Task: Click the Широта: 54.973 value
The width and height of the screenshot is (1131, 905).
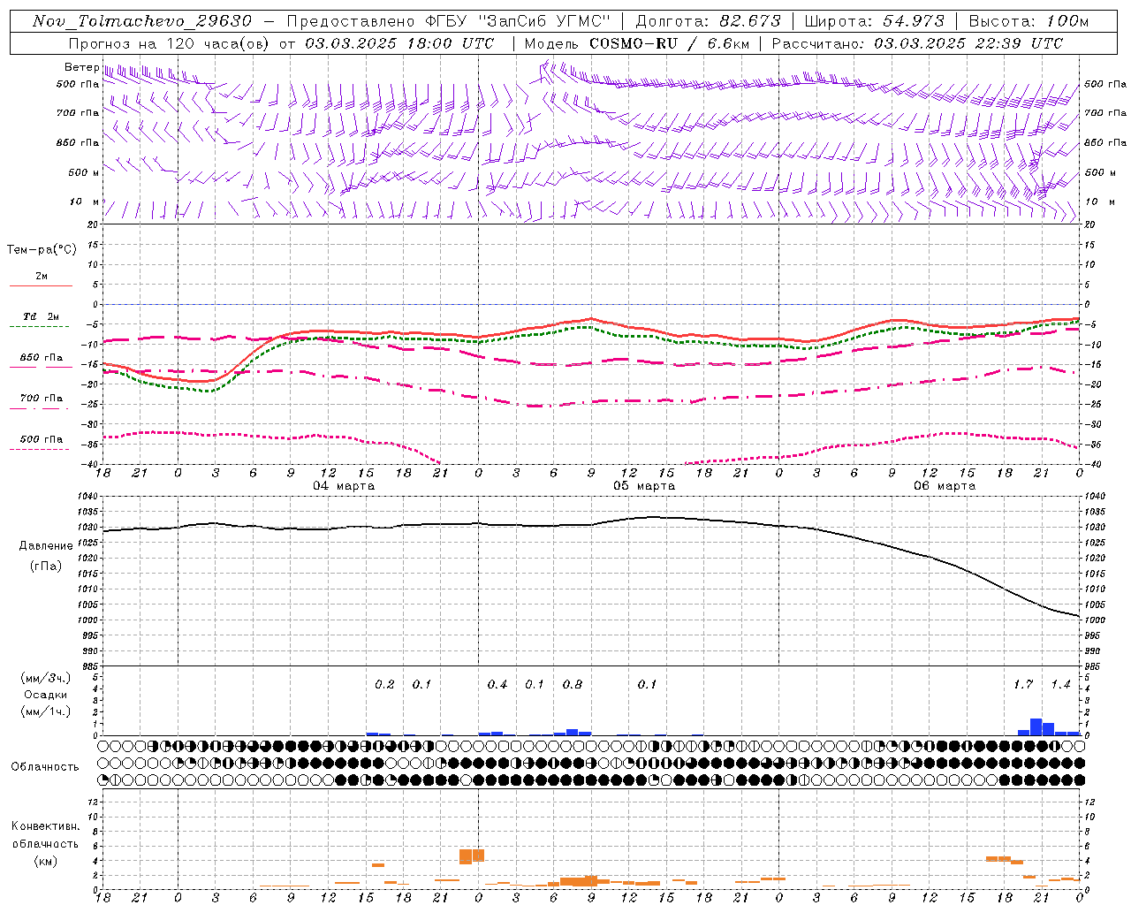Action: pyautogui.click(x=875, y=21)
